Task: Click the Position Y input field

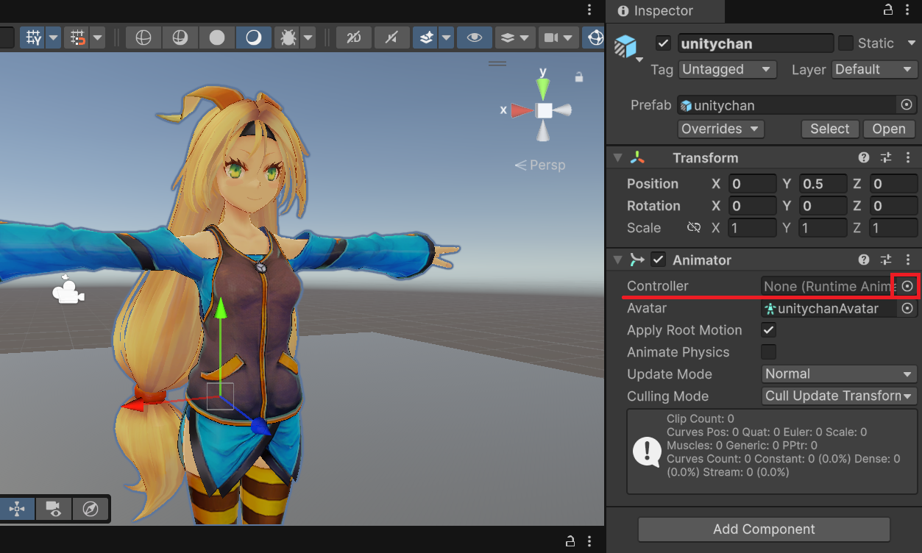Action: point(824,184)
